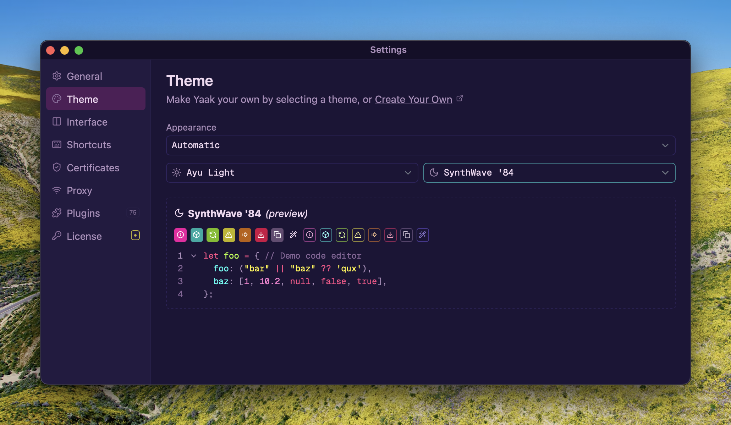The width and height of the screenshot is (731, 425).
Task: Open the Plugins settings tab
Action: [83, 213]
